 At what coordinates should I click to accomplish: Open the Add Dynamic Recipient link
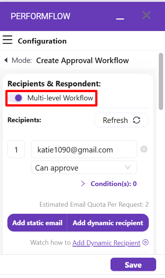[106, 243]
